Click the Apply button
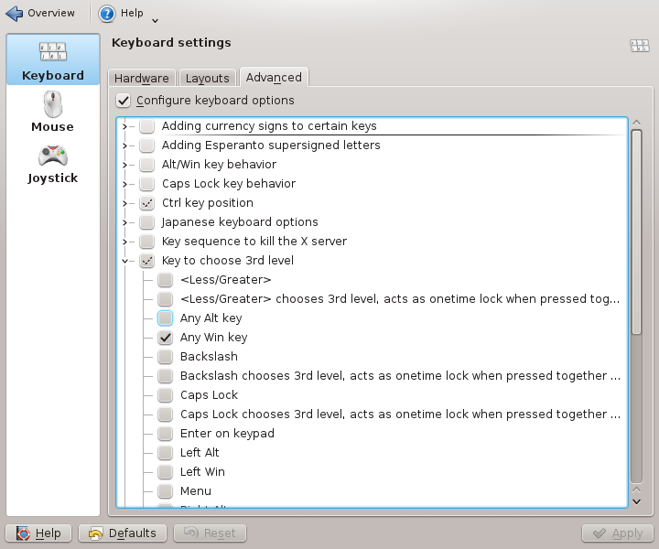 tap(618, 533)
